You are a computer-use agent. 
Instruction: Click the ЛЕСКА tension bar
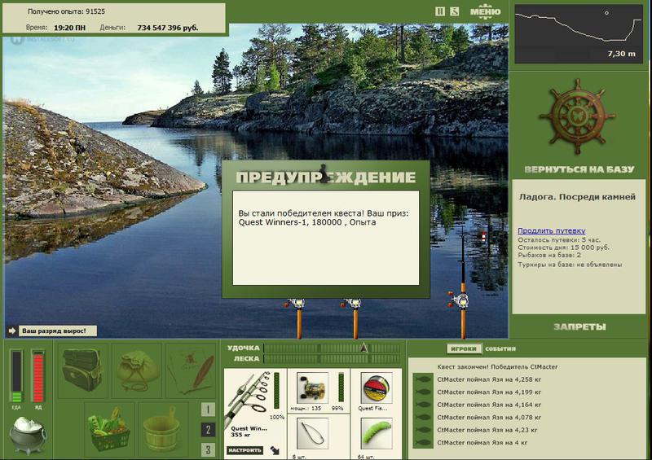(x=332, y=358)
